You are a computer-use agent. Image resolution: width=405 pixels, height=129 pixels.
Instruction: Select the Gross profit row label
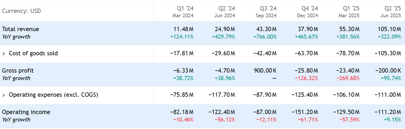pos(18,71)
